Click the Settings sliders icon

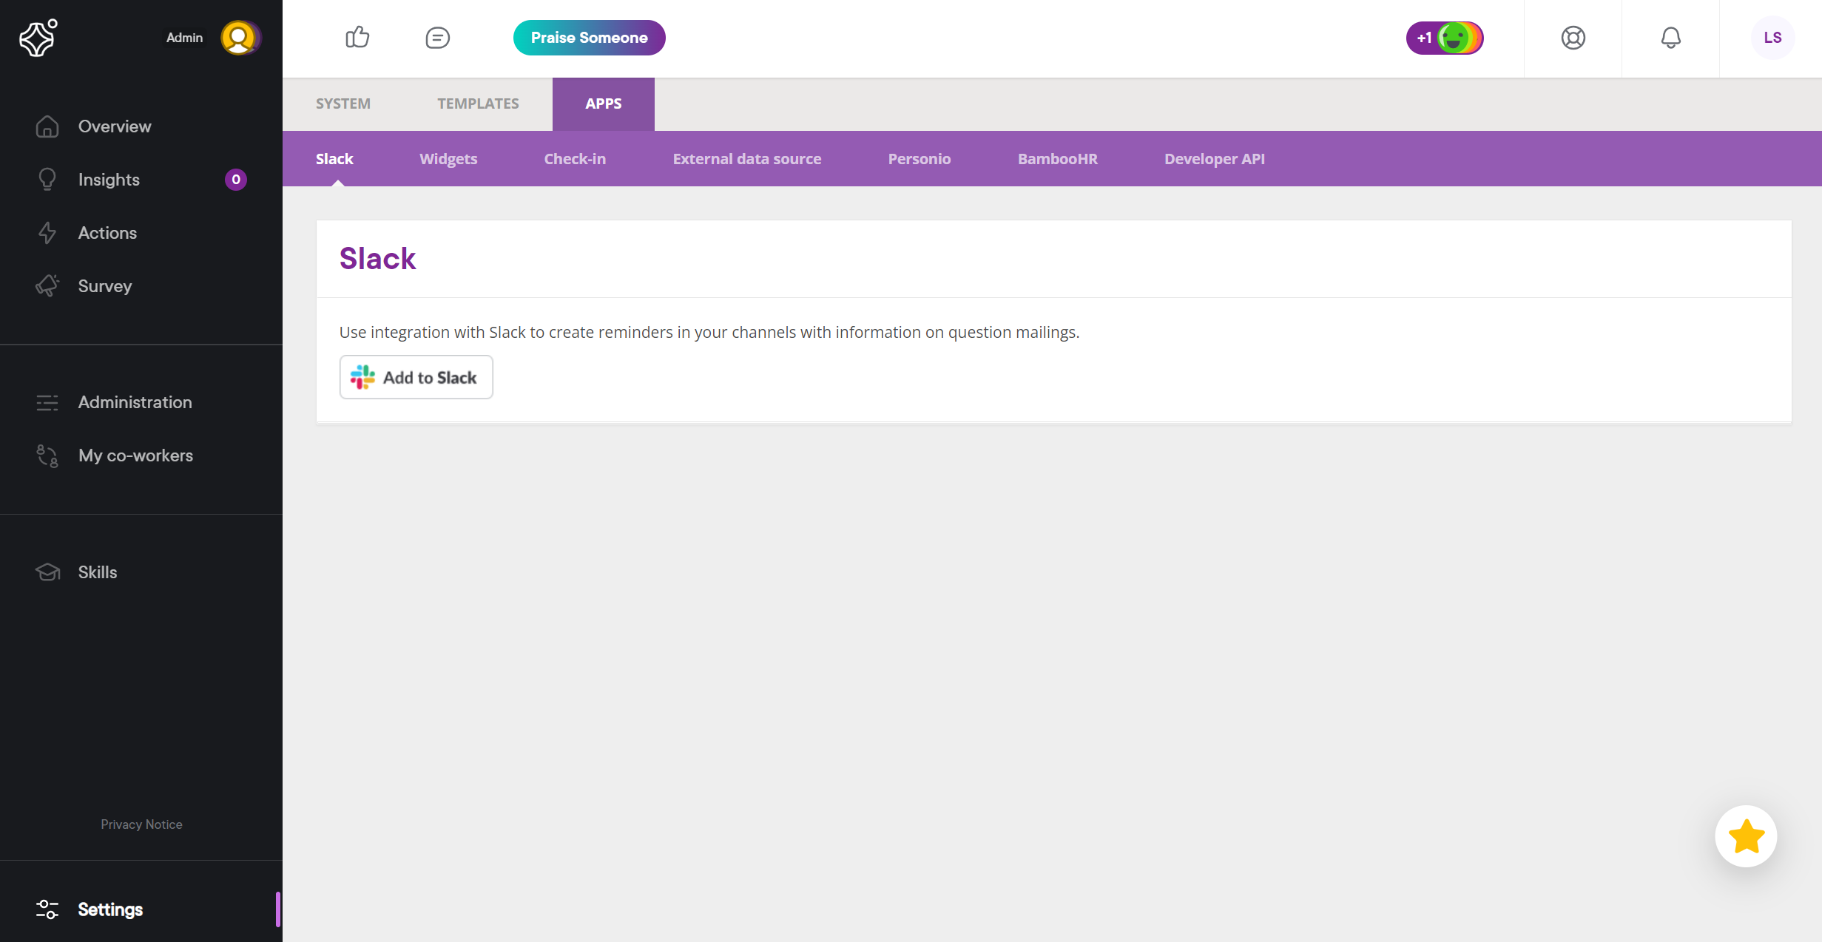click(47, 909)
